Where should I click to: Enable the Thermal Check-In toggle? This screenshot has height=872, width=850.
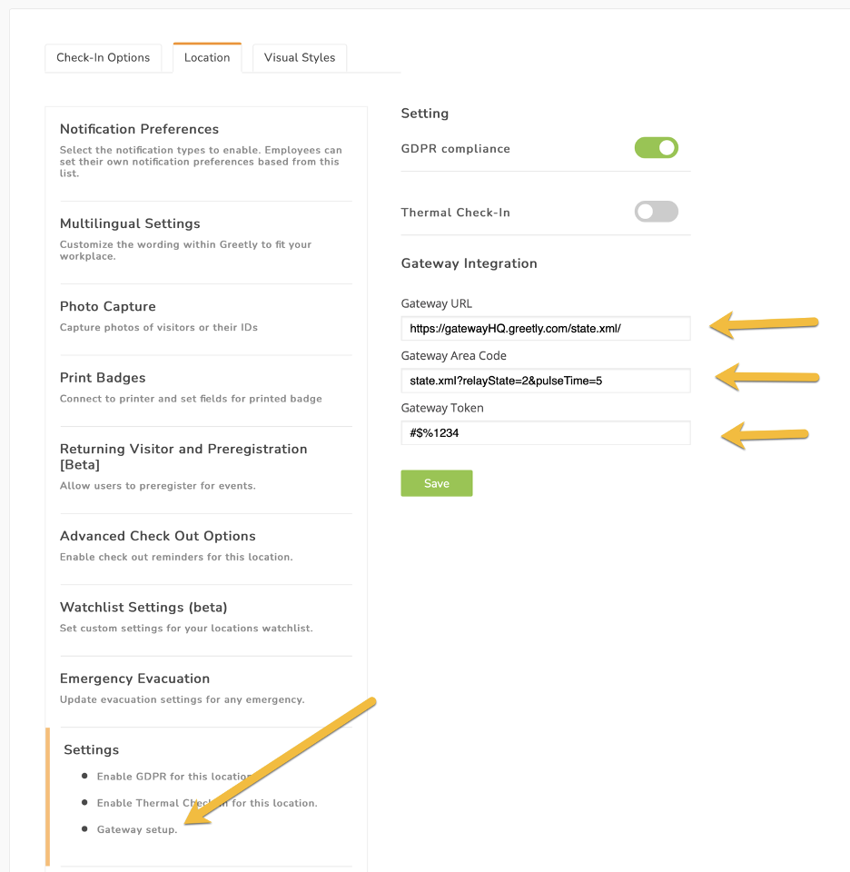click(656, 212)
